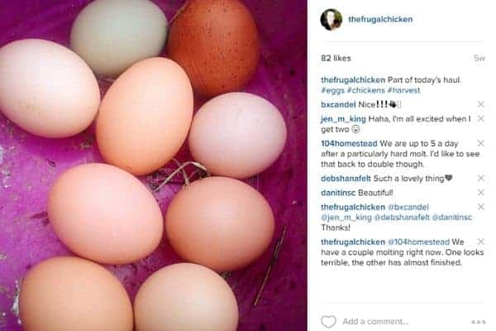Click the eggs photo
The width and height of the screenshot is (496, 331).
pos(154,165)
